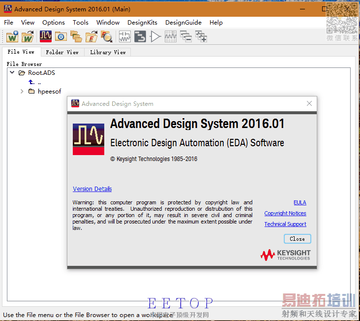Open the Version Details link
This screenshot has width=360, height=321.
point(92,189)
